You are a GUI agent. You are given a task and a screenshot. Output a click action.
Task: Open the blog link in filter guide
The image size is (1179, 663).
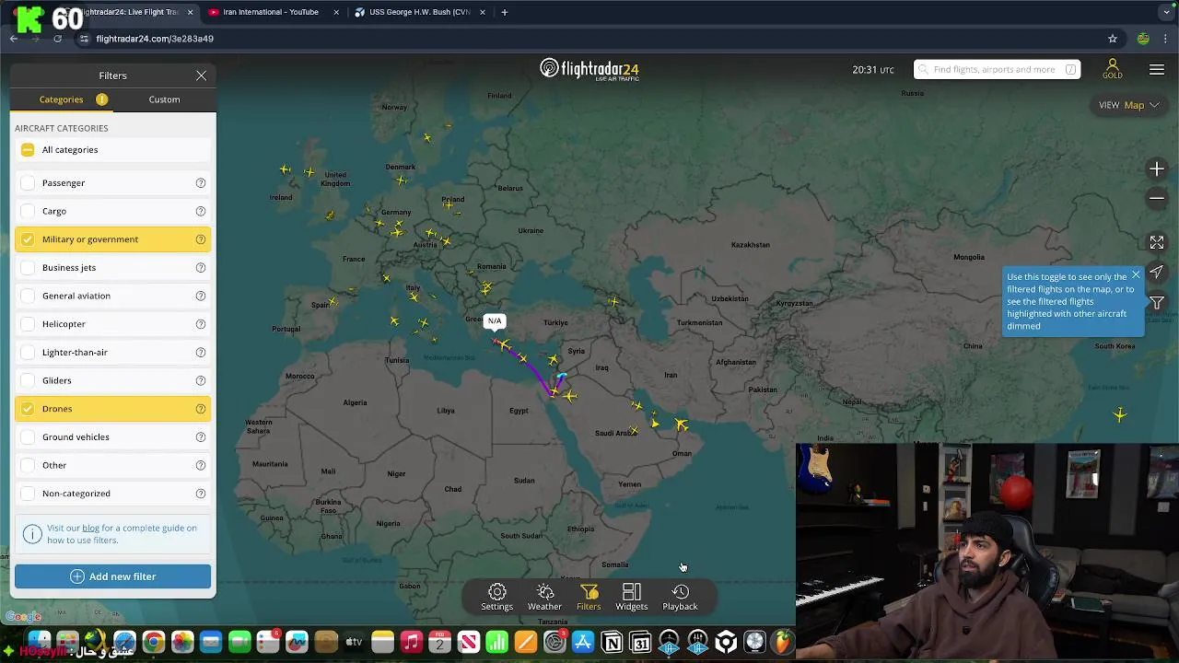click(x=90, y=529)
